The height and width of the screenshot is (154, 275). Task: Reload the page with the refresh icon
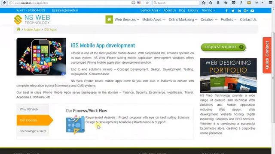147,3
